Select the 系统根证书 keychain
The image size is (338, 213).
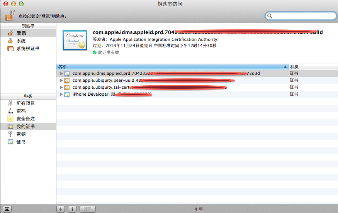pos(28,49)
